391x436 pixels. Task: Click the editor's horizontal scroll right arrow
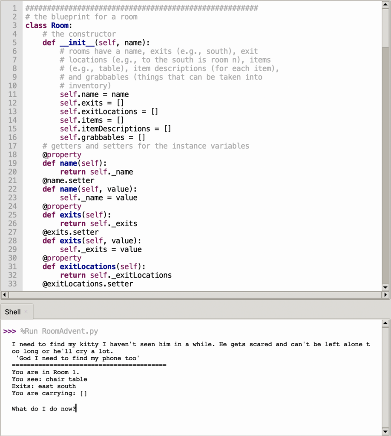(385, 295)
